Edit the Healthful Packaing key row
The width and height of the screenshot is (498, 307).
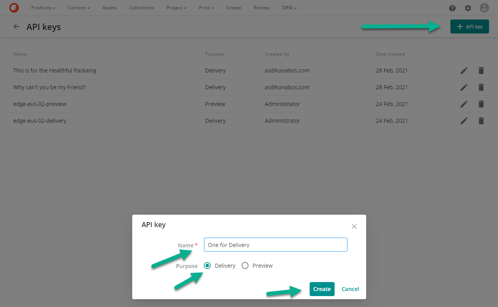[464, 71]
